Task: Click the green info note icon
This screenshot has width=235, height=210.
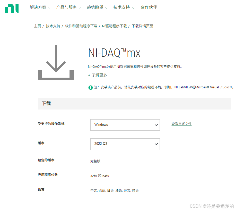Action: pos(91,87)
